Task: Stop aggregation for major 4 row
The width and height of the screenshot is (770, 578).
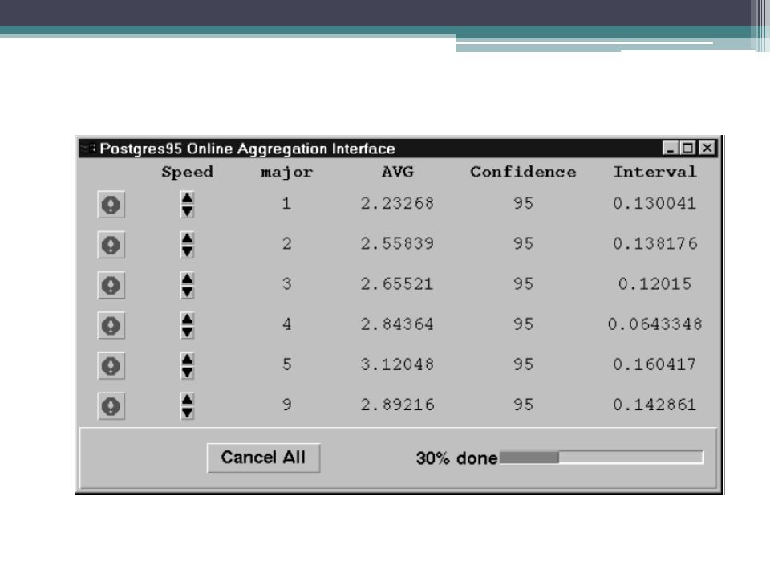Action: (111, 325)
